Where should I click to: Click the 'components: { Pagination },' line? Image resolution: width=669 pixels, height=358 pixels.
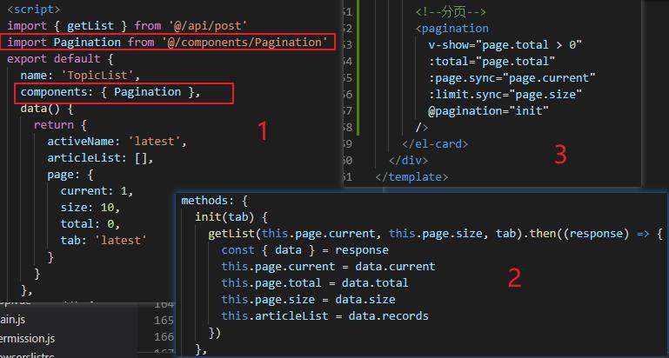pyautogui.click(x=110, y=92)
